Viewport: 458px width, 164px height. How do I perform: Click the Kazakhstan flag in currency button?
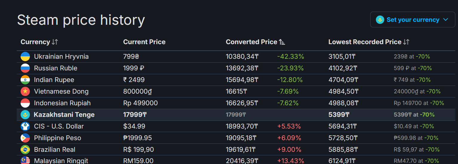(x=380, y=20)
